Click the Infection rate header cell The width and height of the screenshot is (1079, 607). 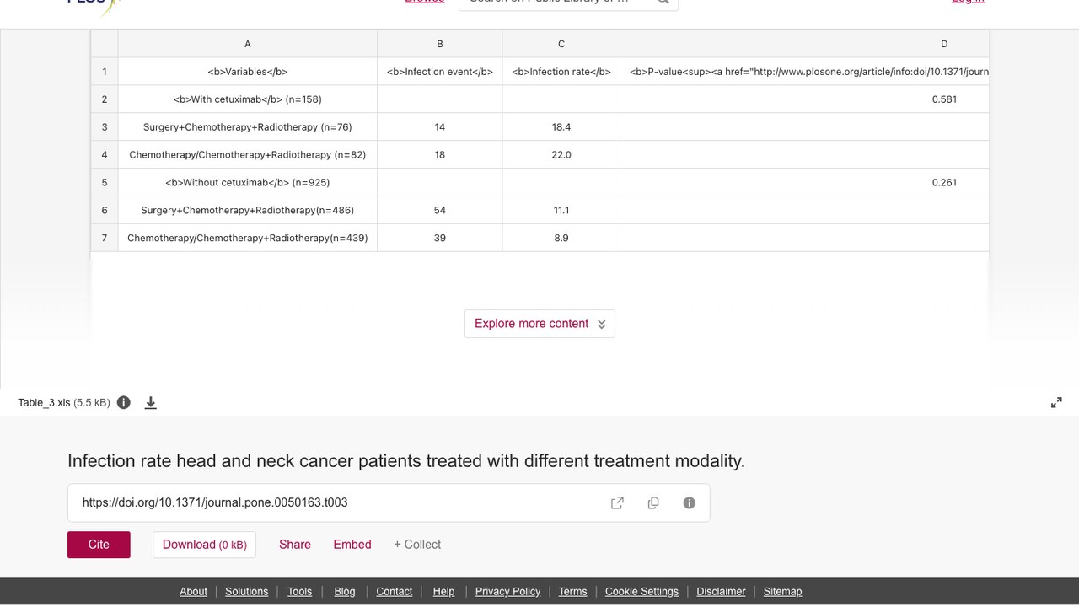pos(561,72)
